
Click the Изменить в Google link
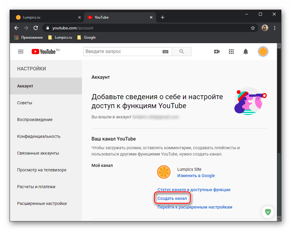tap(196, 176)
